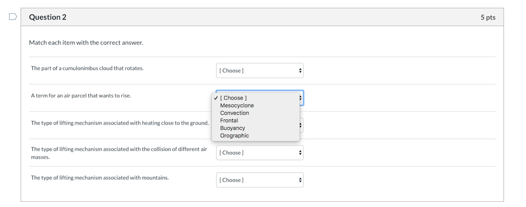
Task: Click the 'air parcel that wants to rise' prompt
Action: [x=81, y=96]
